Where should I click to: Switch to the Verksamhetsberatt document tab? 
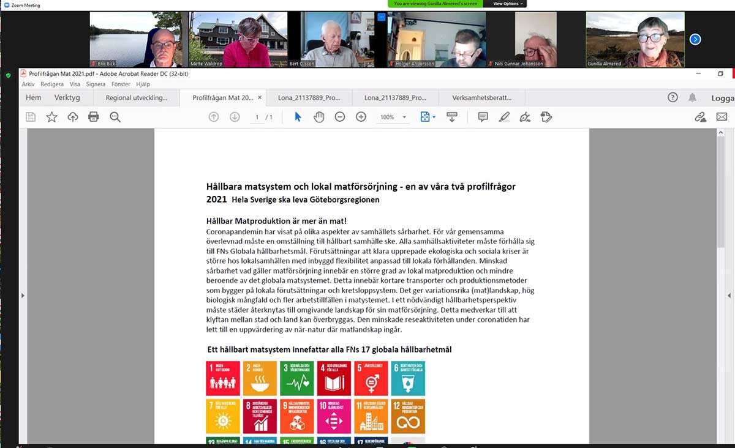pos(481,97)
